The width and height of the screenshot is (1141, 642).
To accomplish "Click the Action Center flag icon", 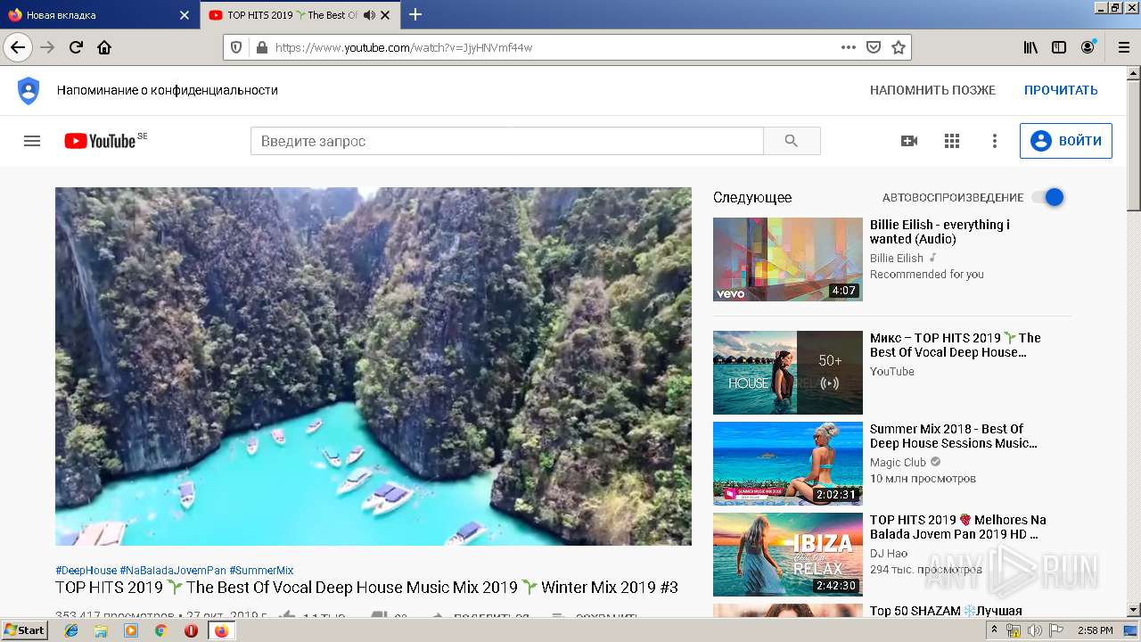I will pyautogui.click(x=1055, y=630).
